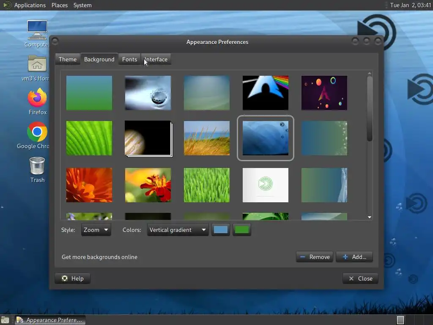Select the orange flower closeup wallpaper
This screenshot has width=433, height=325.
[89, 185]
